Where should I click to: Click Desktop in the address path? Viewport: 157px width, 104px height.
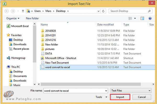click(x=61, y=11)
